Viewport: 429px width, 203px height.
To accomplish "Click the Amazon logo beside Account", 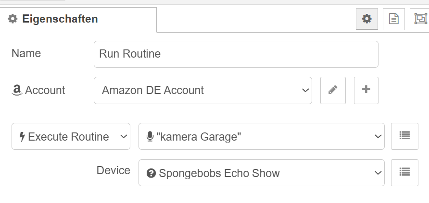I will pos(17,90).
